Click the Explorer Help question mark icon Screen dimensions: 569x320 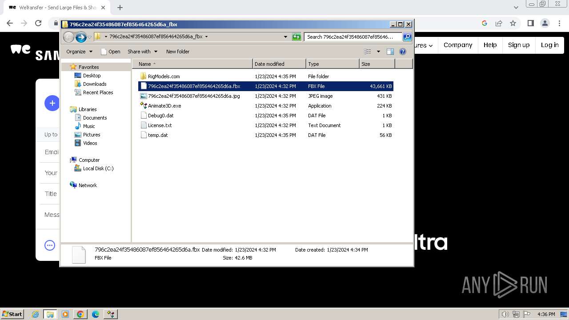click(x=403, y=52)
